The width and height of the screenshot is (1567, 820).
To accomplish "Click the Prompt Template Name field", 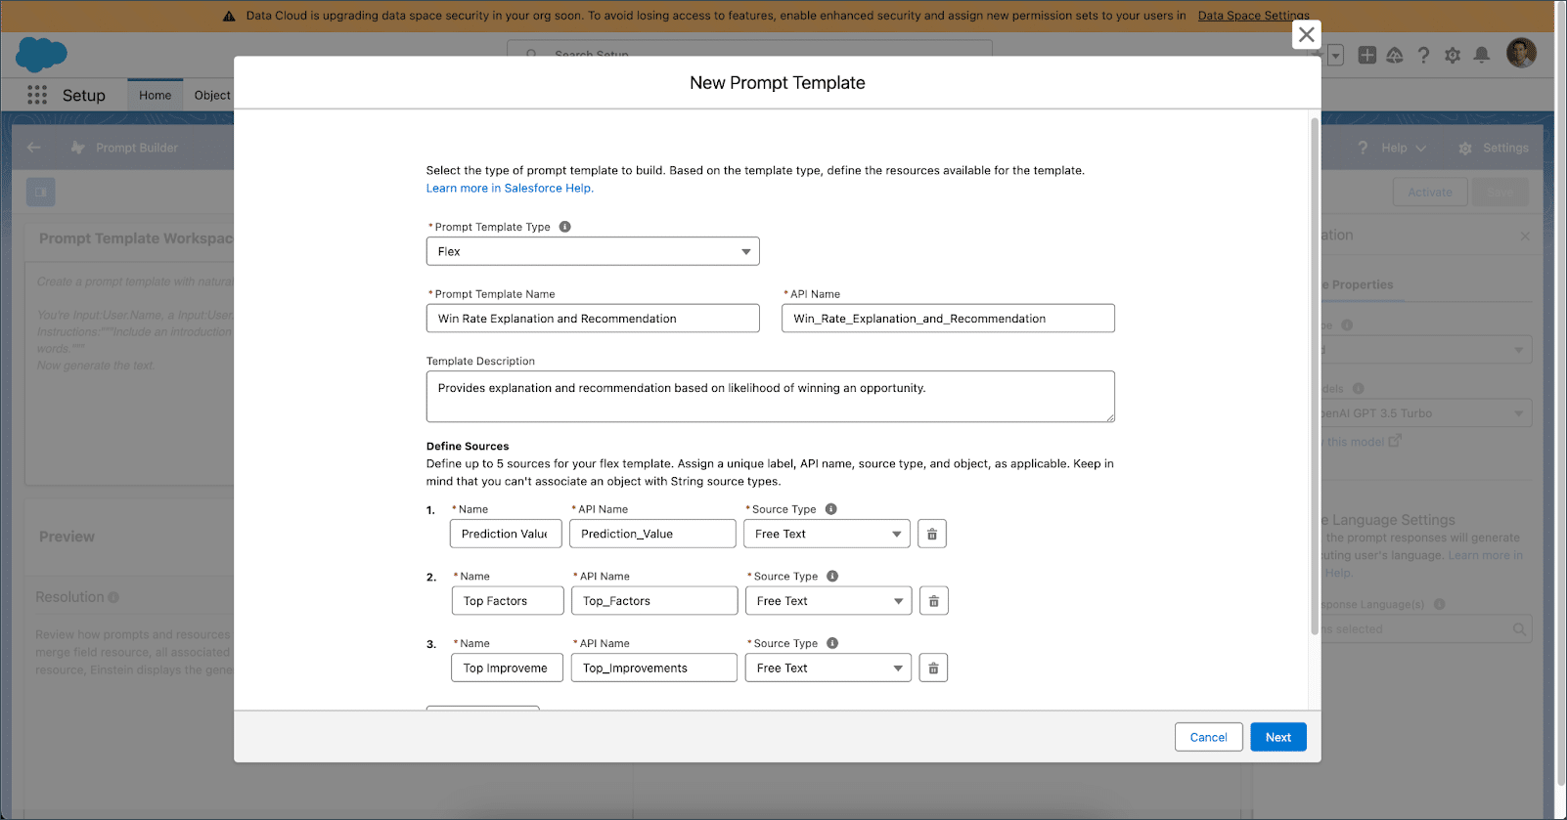I will [593, 319].
